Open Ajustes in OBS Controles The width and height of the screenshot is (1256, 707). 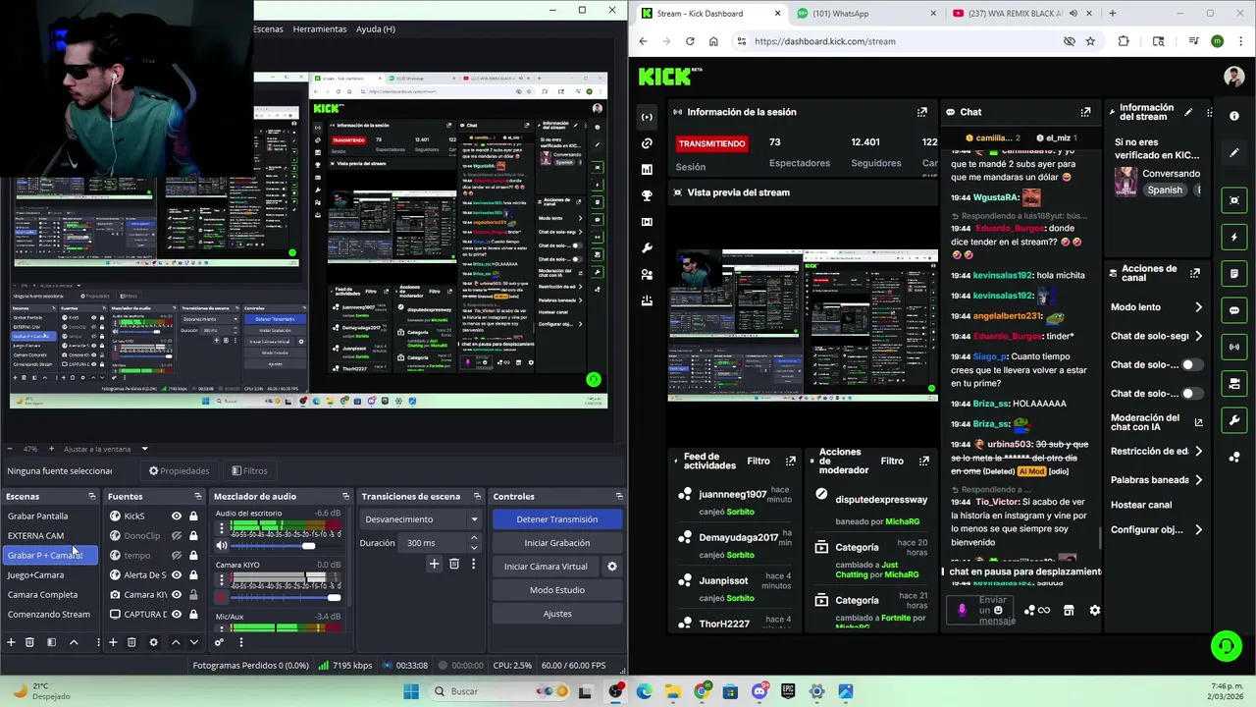(x=556, y=614)
